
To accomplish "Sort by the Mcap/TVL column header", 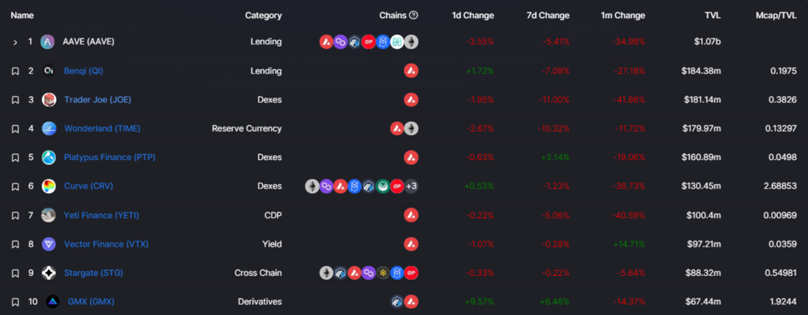I will pos(773,16).
